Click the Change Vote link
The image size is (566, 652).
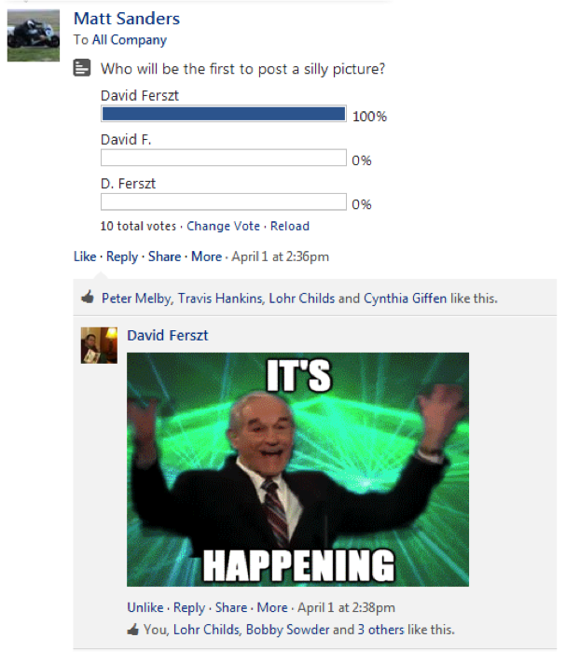[223, 226]
